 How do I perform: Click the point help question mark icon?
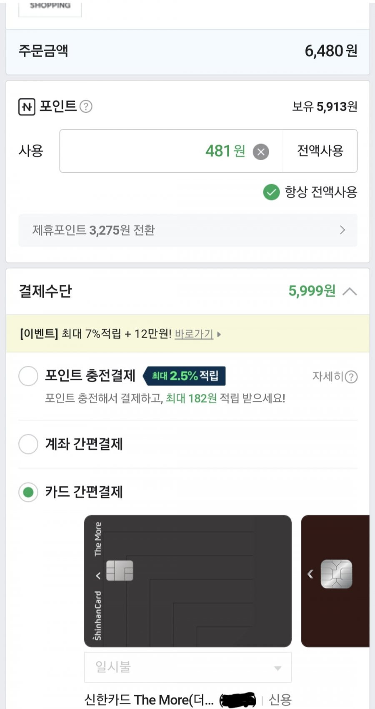tap(86, 107)
